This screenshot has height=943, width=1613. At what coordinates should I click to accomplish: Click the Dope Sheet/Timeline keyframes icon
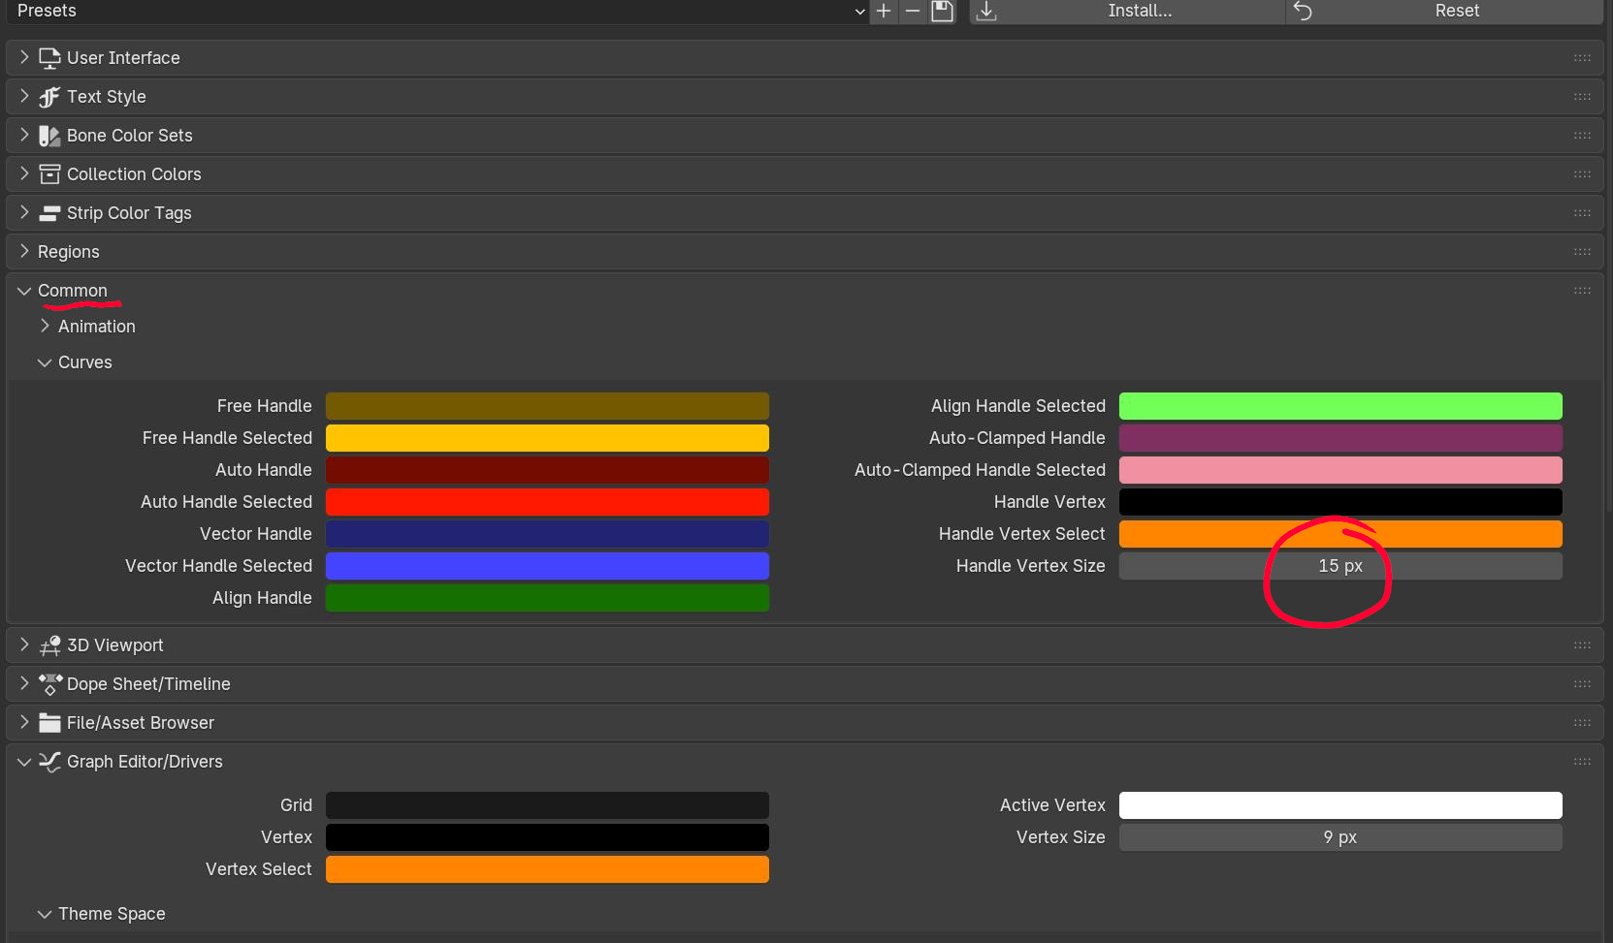point(49,684)
